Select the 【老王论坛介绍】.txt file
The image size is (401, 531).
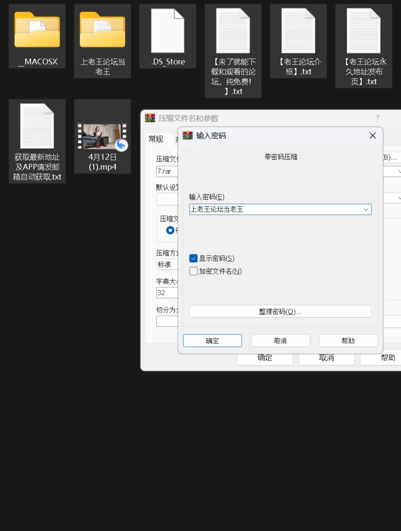click(x=298, y=31)
